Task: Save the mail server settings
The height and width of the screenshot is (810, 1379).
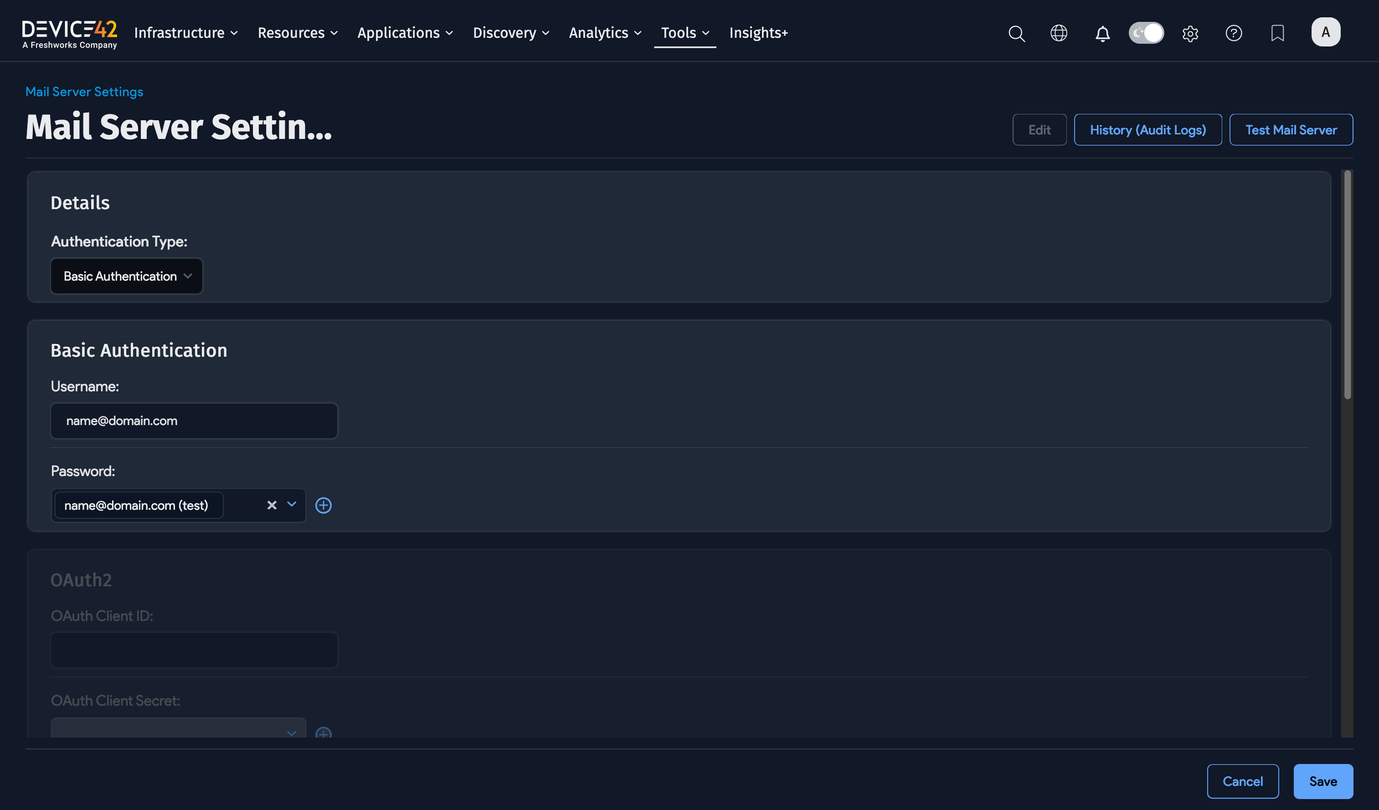Action: (1322, 781)
